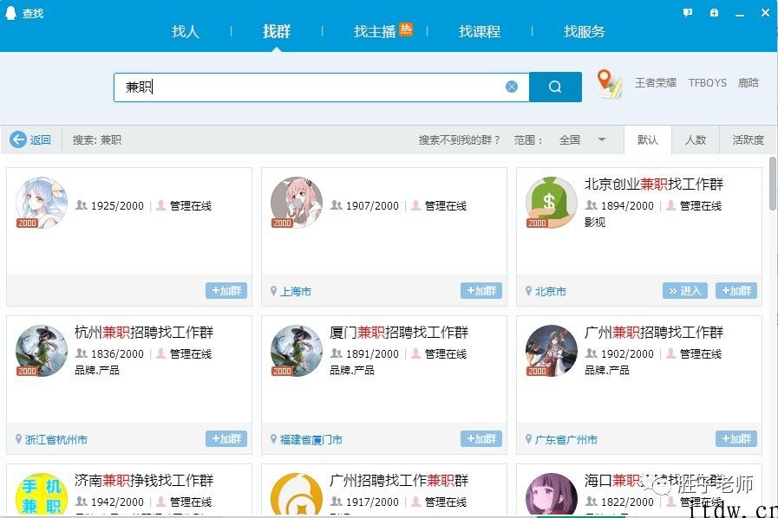This screenshot has height=518, width=778.
Task: Open the nearby groups map icon
Action: pos(609,84)
